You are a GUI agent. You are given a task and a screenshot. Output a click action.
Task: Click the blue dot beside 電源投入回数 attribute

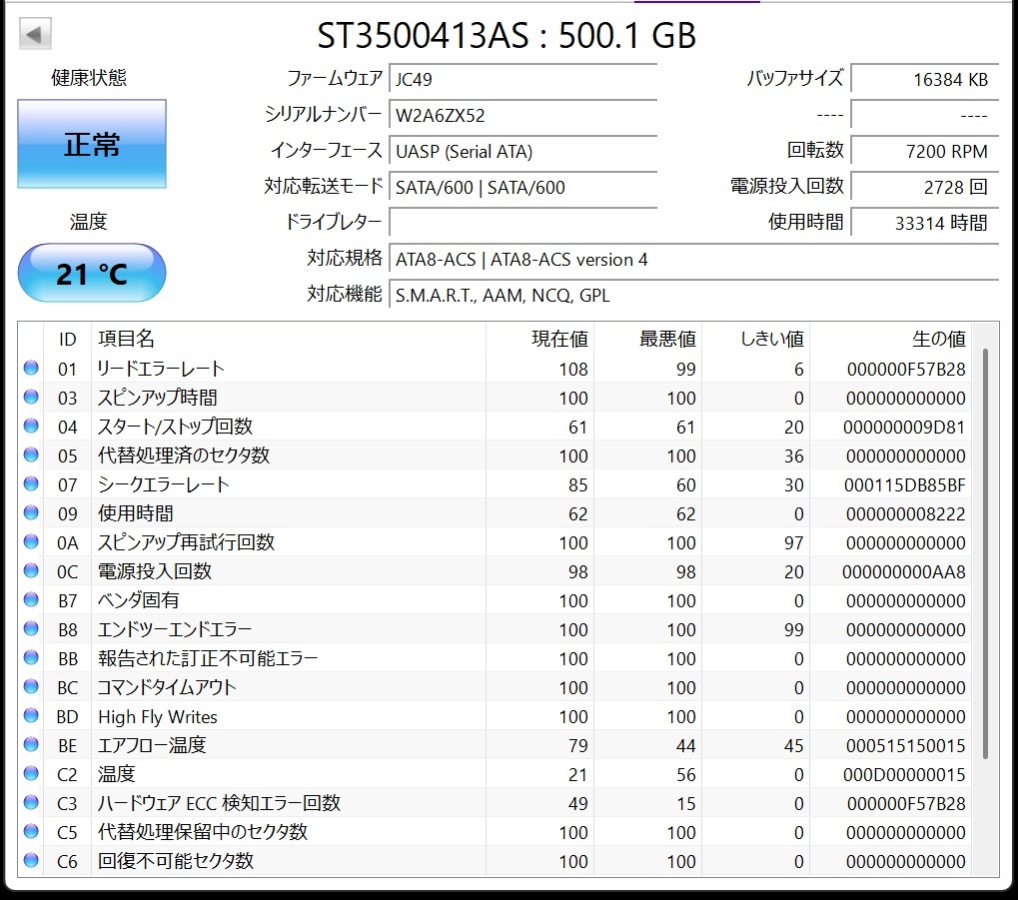(x=30, y=571)
